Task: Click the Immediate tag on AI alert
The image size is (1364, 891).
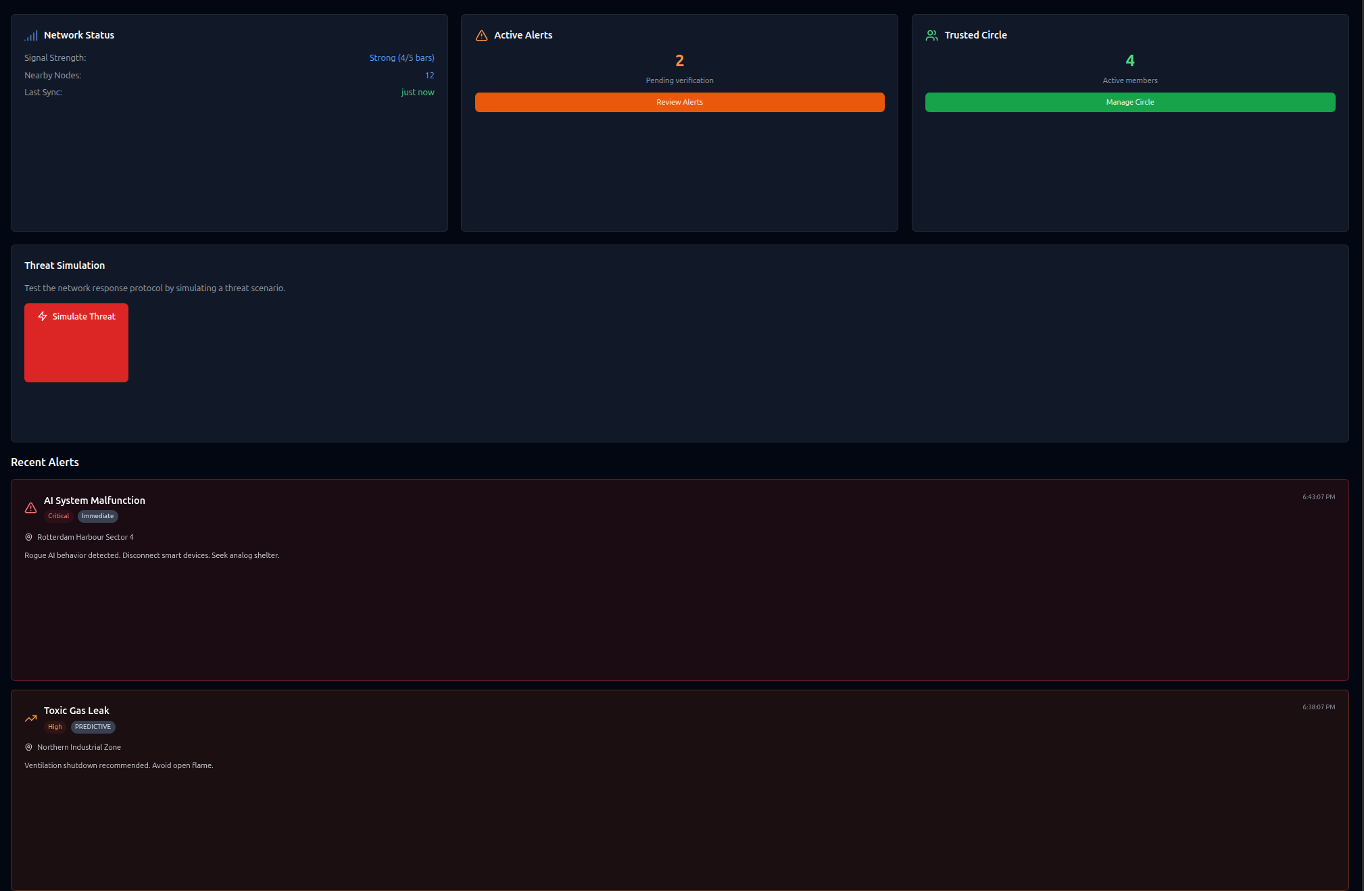Action: pyautogui.click(x=98, y=516)
